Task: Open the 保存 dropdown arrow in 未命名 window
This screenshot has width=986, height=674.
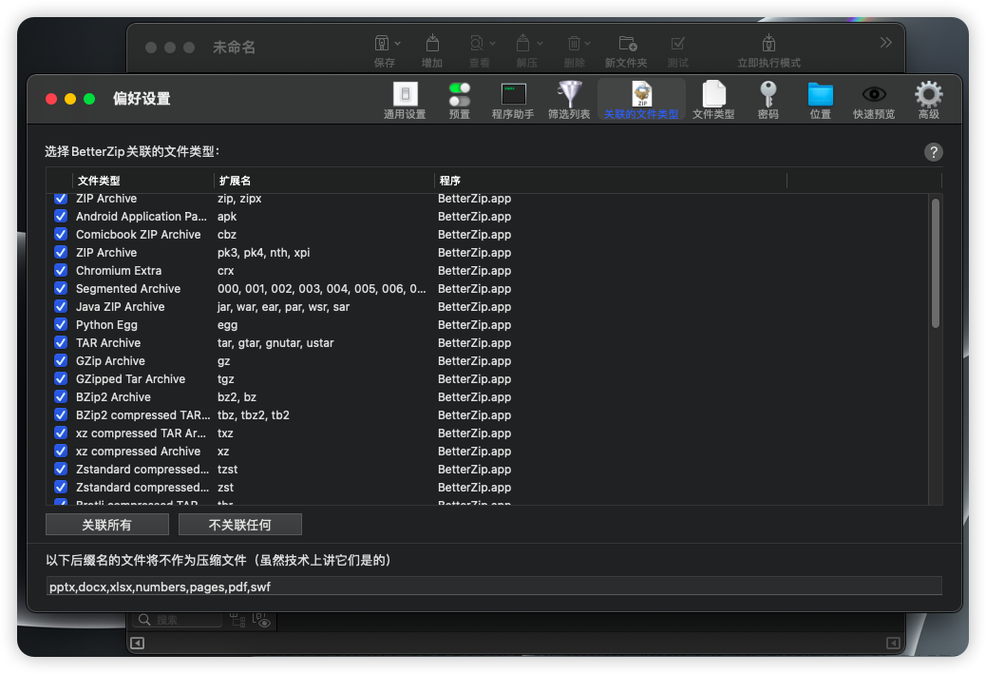Action: (397, 44)
